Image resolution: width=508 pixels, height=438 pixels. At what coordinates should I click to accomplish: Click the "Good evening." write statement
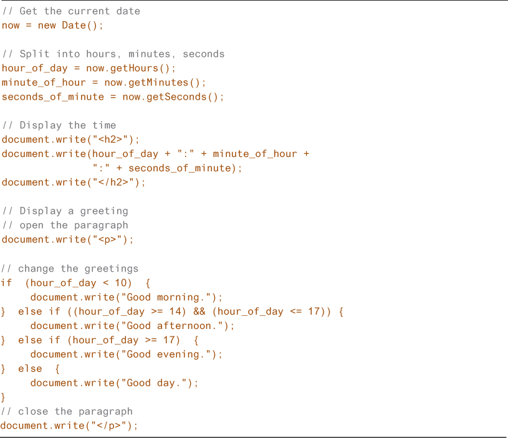127,355
